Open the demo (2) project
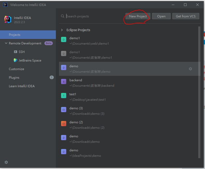 click(x=129, y=125)
